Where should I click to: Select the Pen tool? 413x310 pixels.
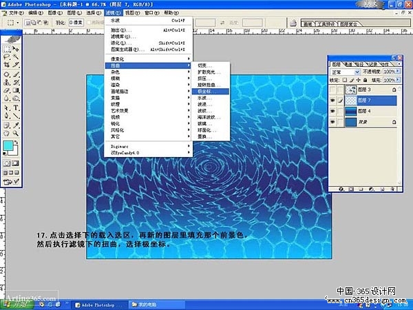click(7, 116)
